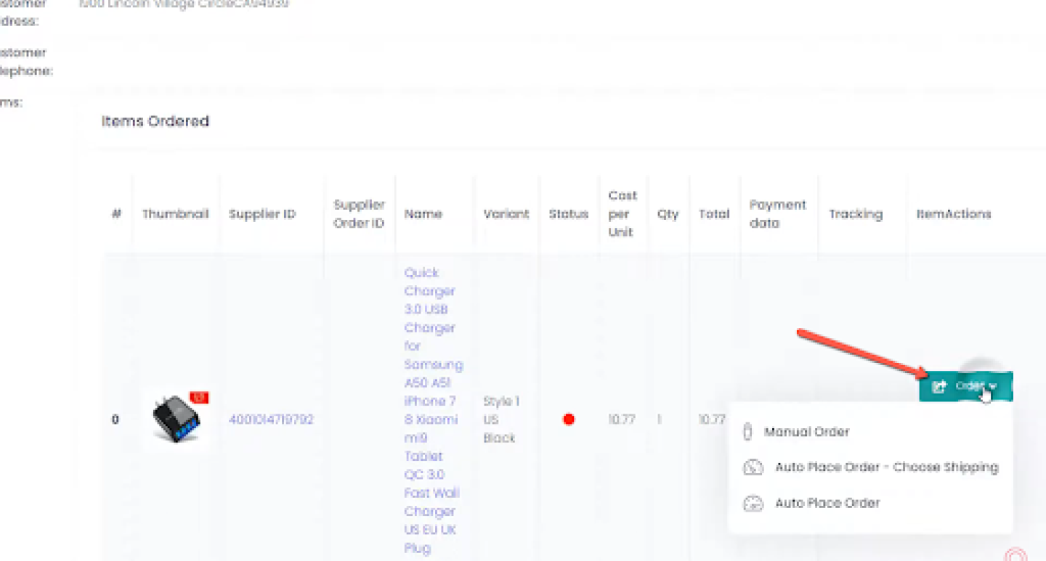Click the gauge icon beside Choose Shipping option

753,467
